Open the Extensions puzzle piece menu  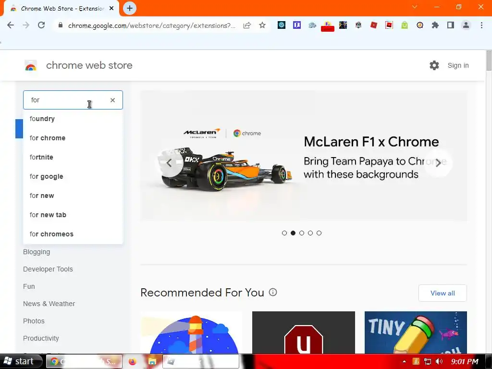[435, 25]
